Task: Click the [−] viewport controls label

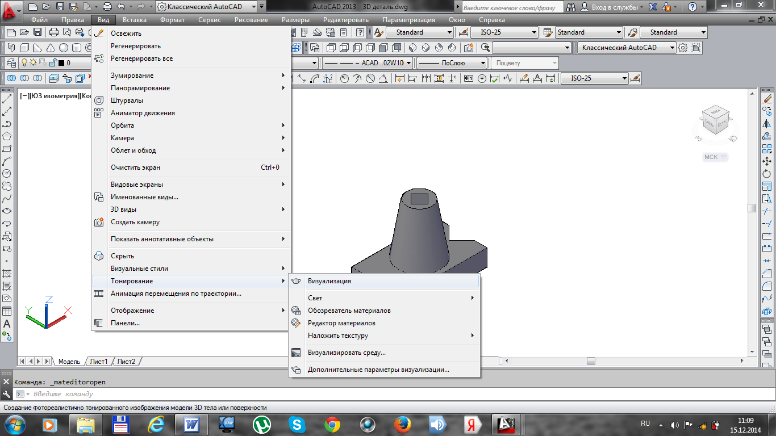Action: point(25,96)
